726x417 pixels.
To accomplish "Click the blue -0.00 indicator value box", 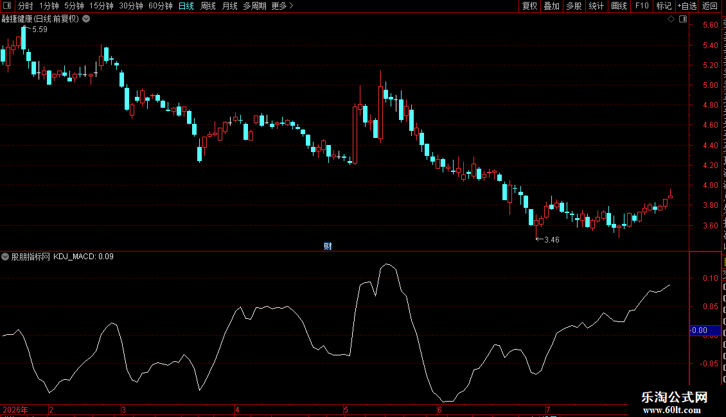I will (x=705, y=330).
